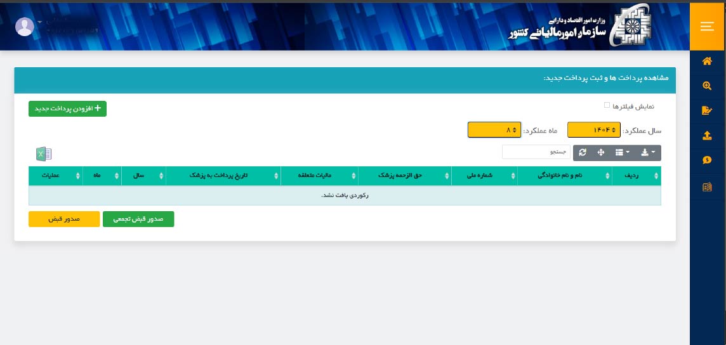This screenshot has width=726, height=345.
Task: Click the Excel export icon
Action: [x=44, y=153]
